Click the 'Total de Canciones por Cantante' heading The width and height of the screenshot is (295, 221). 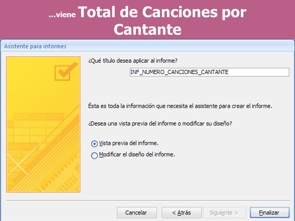[x=147, y=20]
